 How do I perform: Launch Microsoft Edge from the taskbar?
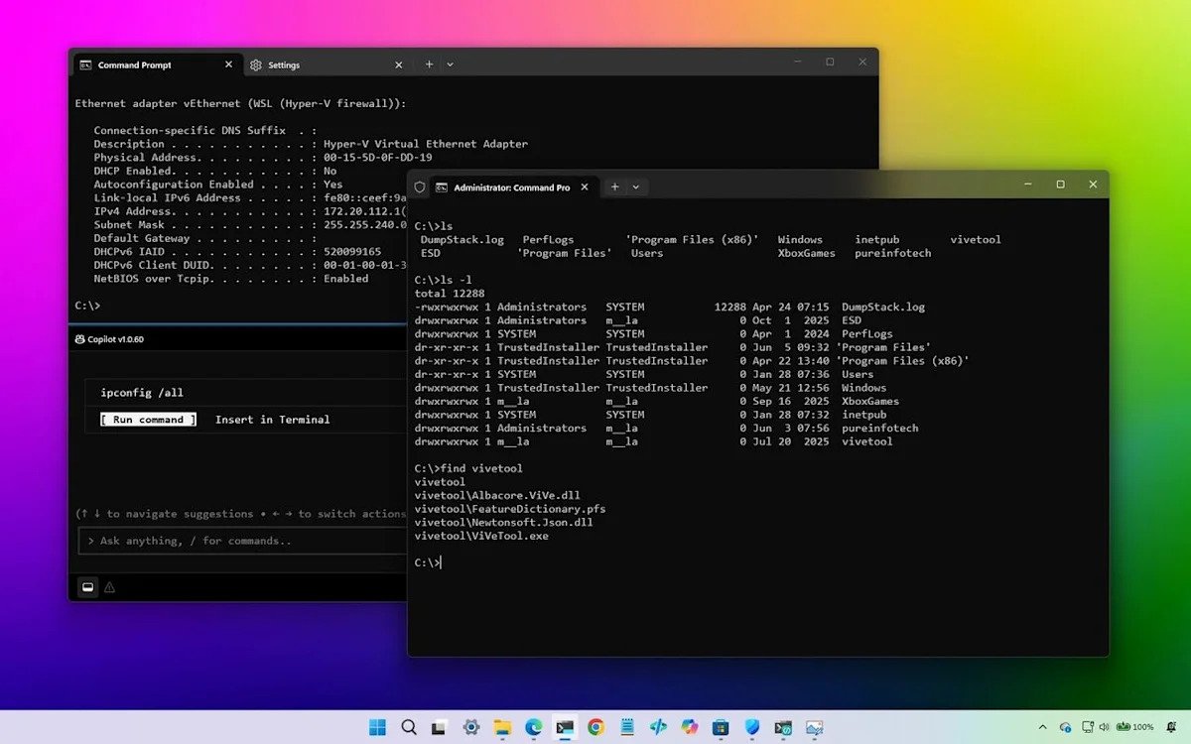pyautogui.click(x=533, y=727)
